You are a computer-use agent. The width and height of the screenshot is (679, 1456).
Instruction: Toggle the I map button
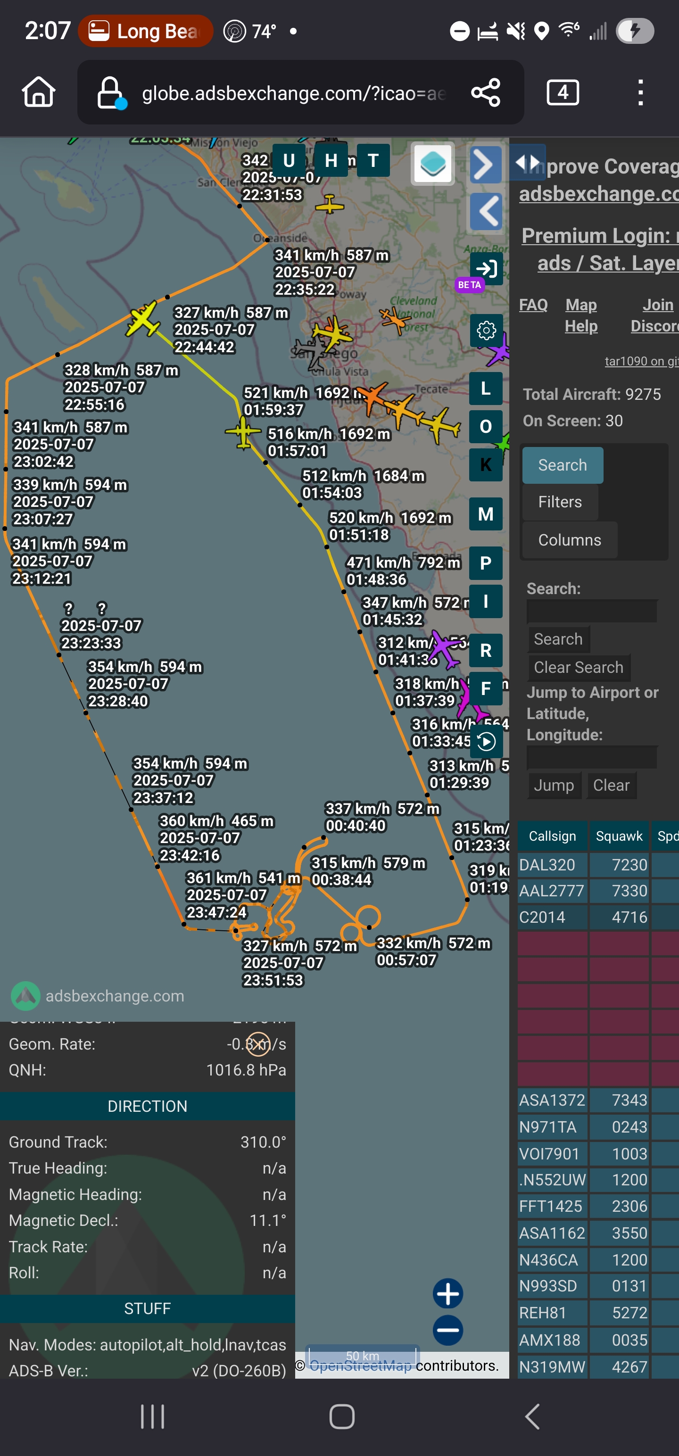click(486, 601)
